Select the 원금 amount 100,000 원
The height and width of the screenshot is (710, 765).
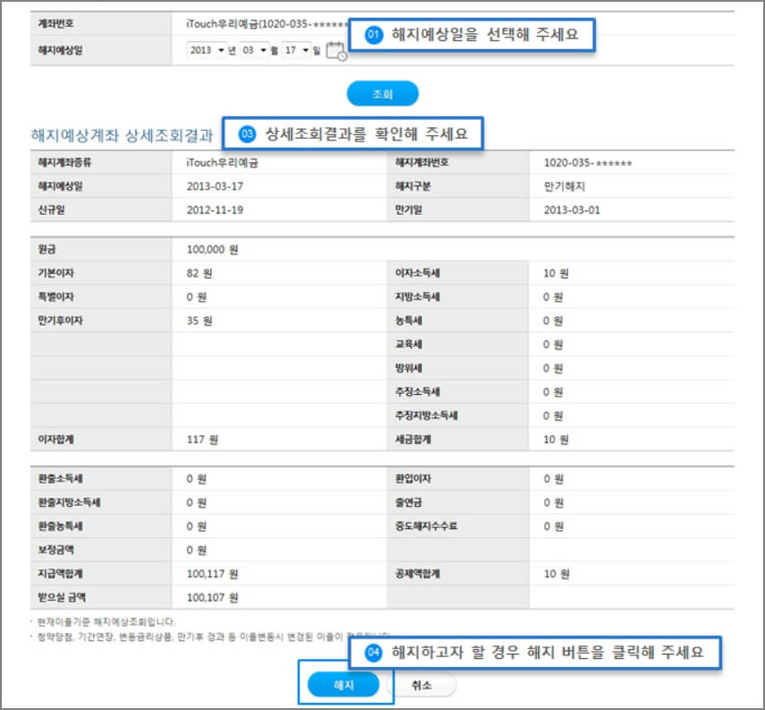click(x=214, y=249)
